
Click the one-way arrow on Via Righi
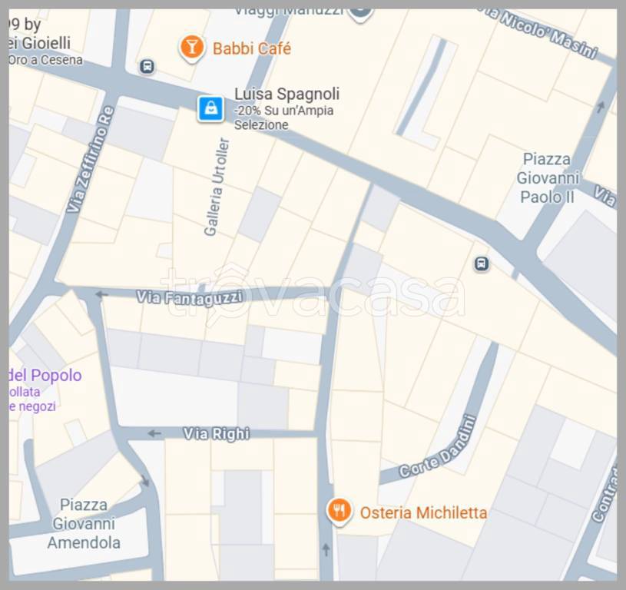pyautogui.click(x=154, y=433)
